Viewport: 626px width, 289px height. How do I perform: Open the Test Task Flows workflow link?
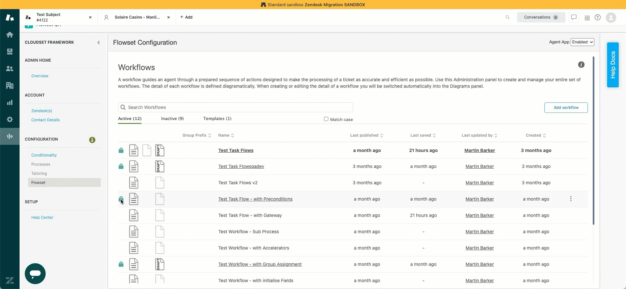(x=236, y=150)
